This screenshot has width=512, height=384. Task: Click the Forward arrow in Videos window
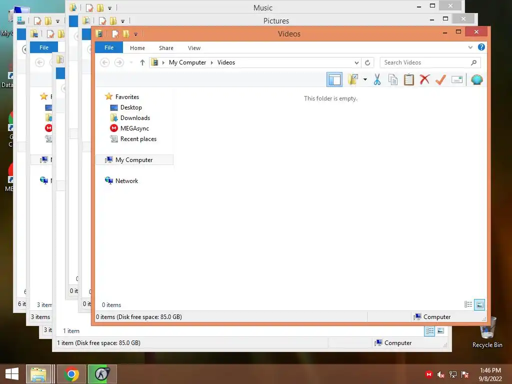[x=119, y=62]
